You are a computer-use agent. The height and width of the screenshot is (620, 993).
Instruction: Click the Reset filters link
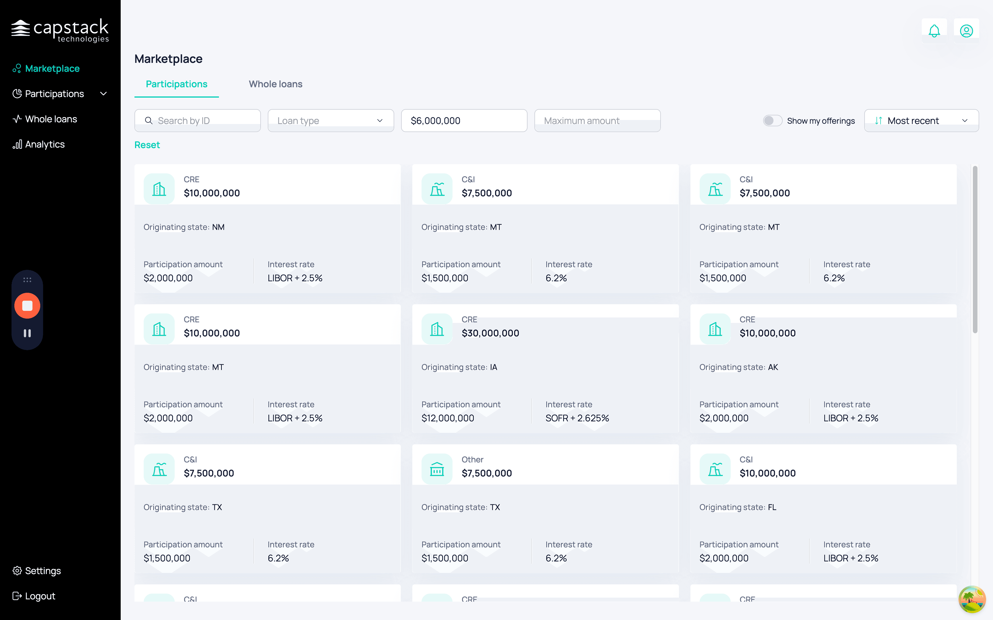[147, 145]
